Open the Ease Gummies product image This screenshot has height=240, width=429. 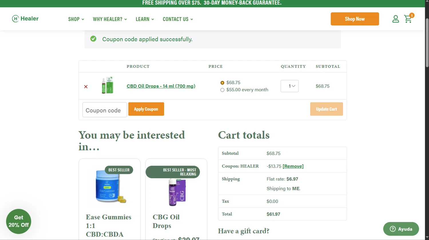110,186
